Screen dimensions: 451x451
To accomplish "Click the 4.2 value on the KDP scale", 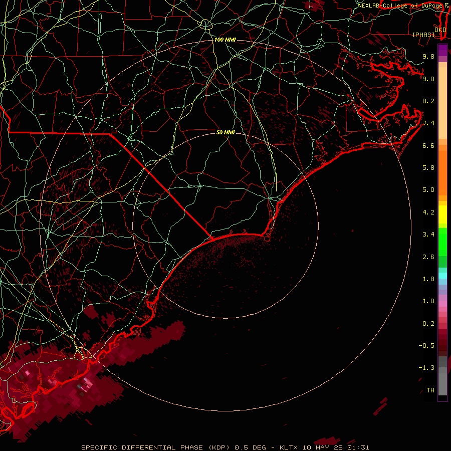I will [x=428, y=212].
